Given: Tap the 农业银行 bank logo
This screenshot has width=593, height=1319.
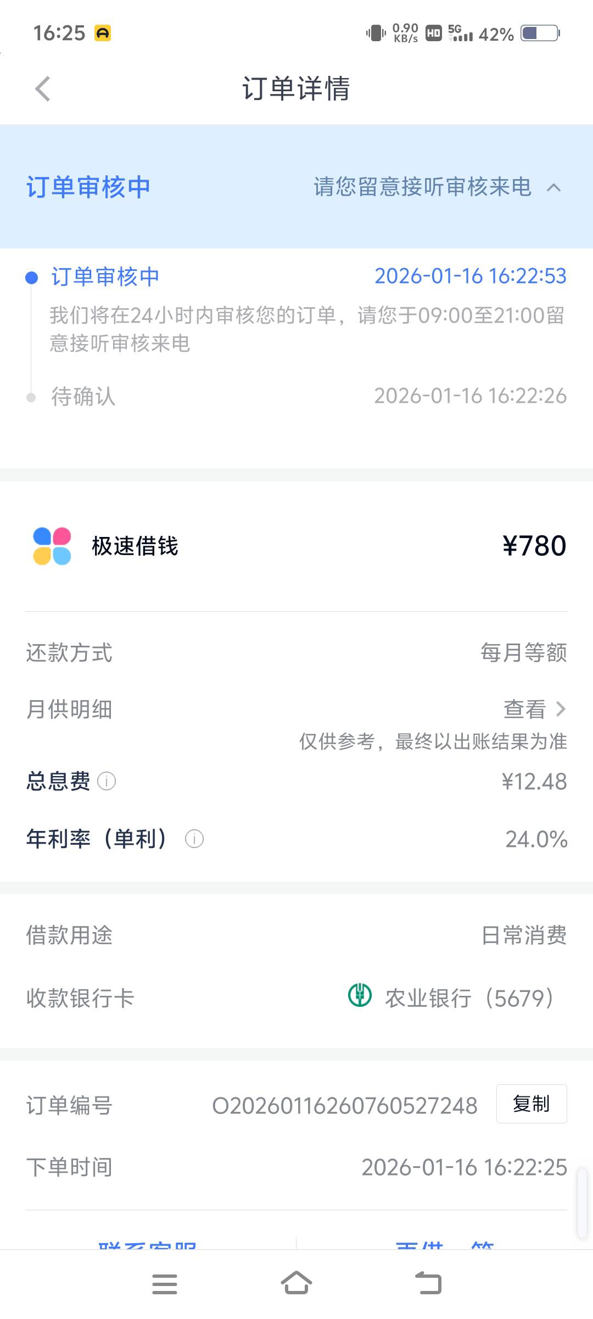Looking at the screenshot, I should [x=360, y=995].
